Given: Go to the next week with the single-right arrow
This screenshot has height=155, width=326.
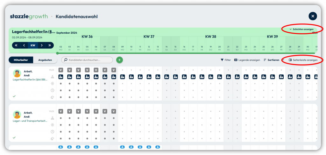Looking at the screenshot, I should [42, 45].
